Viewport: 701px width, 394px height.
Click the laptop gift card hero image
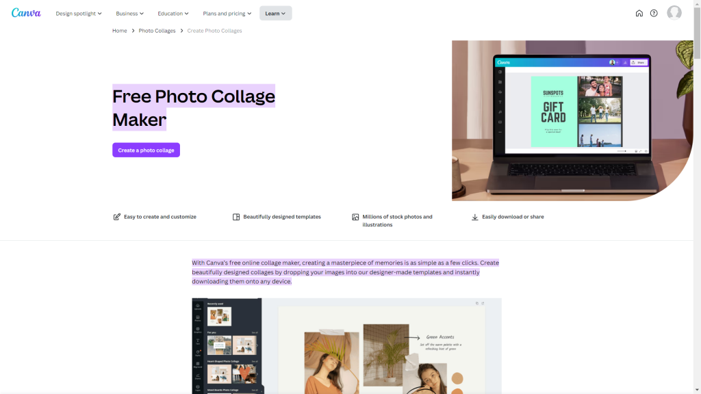pyautogui.click(x=572, y=120)
